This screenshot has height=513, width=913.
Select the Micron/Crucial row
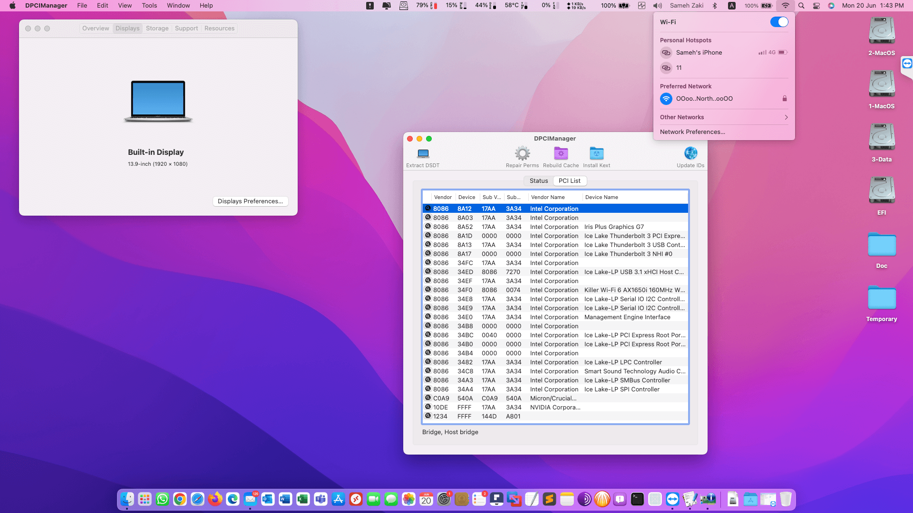pos(555,398)
